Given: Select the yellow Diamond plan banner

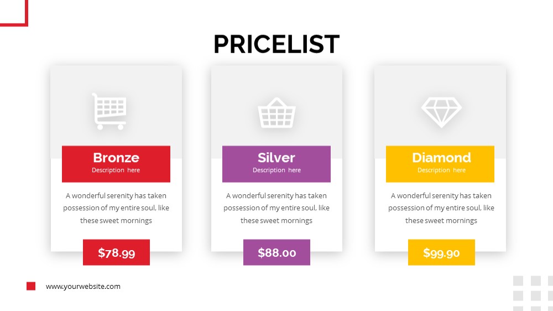Looking at the screenshot, I should coord(440,164).
